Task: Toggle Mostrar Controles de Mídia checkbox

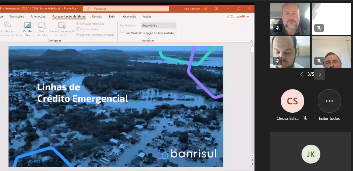Action: 78,35
